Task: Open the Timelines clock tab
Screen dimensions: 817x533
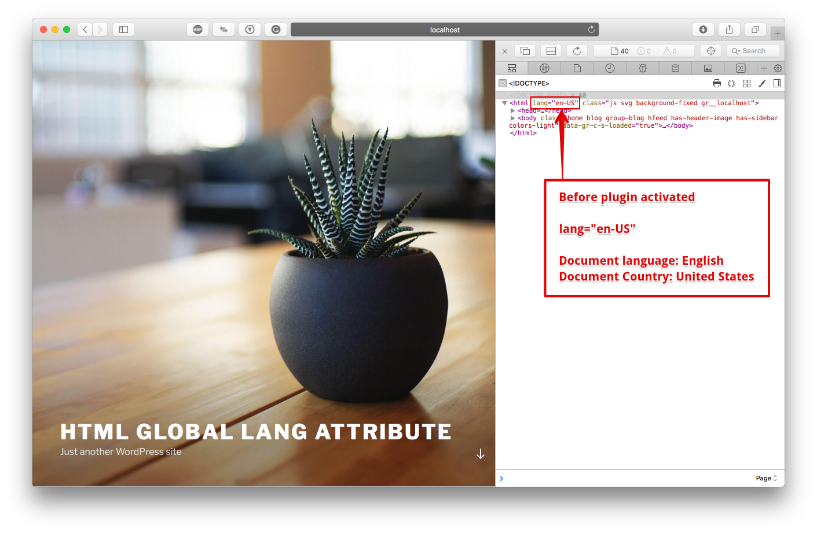Action: [610, 68]
